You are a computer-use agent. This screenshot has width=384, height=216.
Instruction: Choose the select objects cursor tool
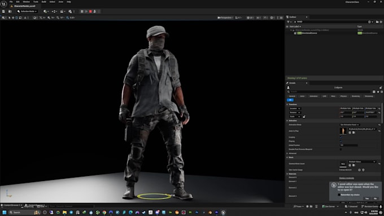click(9, 17)
